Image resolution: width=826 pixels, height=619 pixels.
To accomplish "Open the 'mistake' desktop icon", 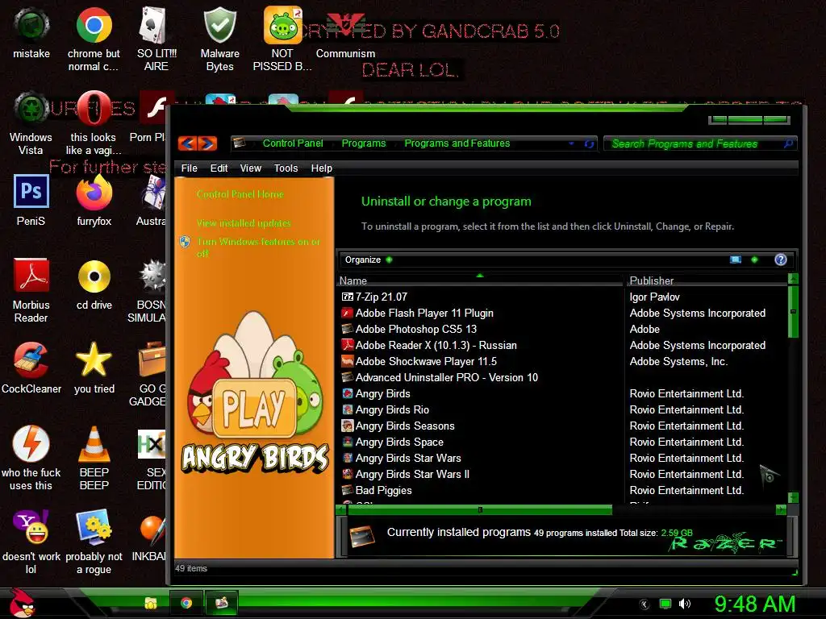I will 31,34.
